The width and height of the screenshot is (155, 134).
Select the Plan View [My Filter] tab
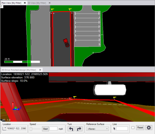[x=11, y=3]
